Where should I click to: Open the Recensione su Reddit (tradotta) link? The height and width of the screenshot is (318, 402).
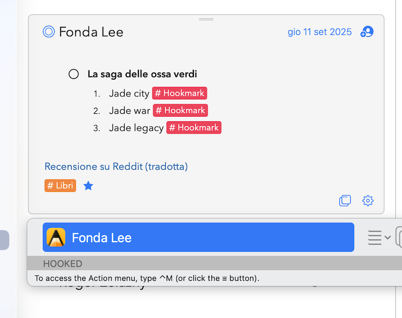116,167
